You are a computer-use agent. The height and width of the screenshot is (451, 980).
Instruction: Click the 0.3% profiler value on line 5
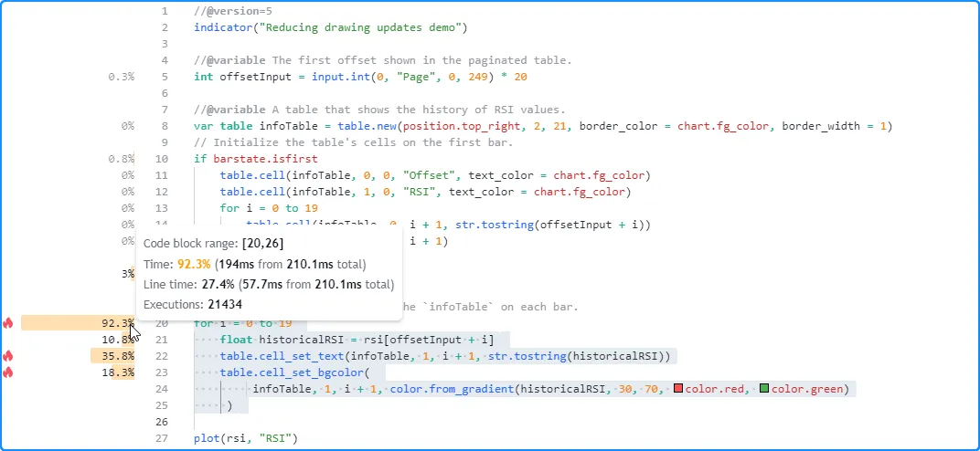tap(121, 77)
